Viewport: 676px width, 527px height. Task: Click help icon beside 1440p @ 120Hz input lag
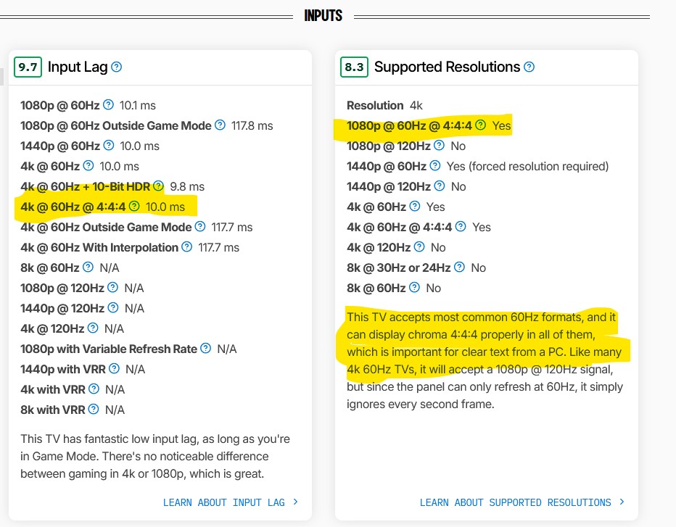tap(113, 308)
